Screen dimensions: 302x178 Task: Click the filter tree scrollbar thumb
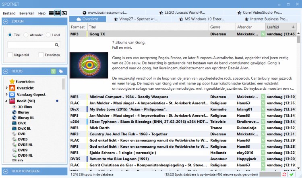coord(63,84)
